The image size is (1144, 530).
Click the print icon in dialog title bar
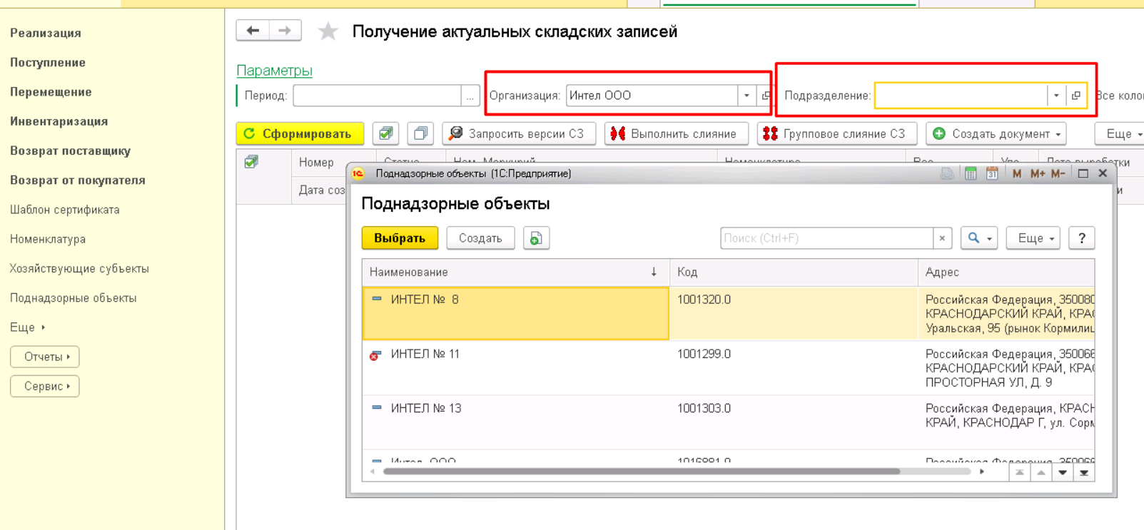coord(947,173)
